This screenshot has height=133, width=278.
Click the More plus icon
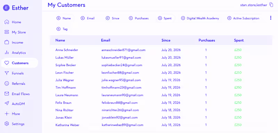point(7,114)
